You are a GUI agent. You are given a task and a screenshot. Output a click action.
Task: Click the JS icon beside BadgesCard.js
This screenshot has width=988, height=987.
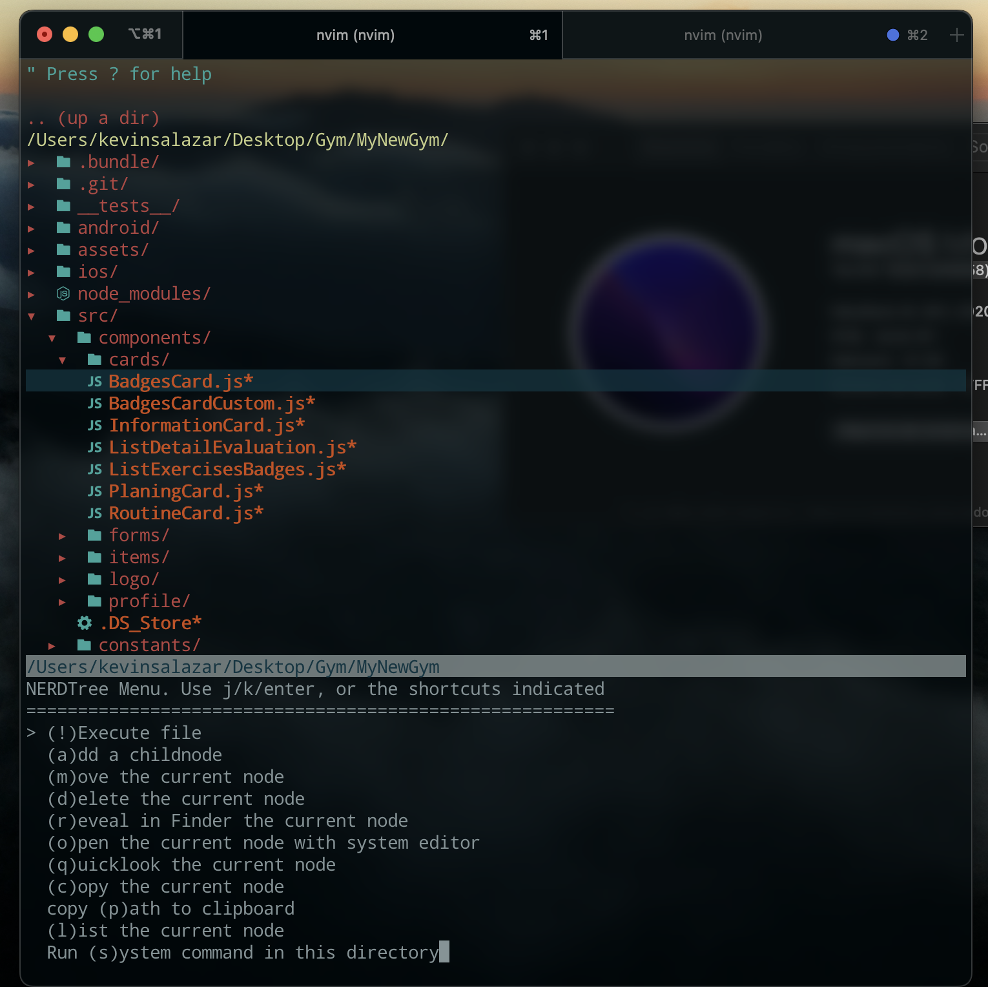point(95,382)
